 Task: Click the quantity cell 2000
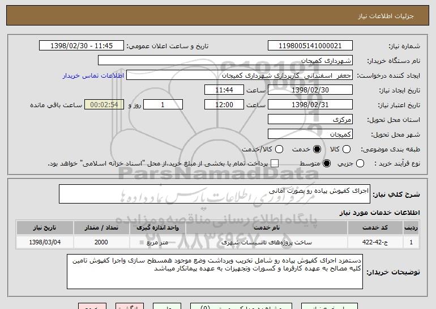[x=101, y=242]
